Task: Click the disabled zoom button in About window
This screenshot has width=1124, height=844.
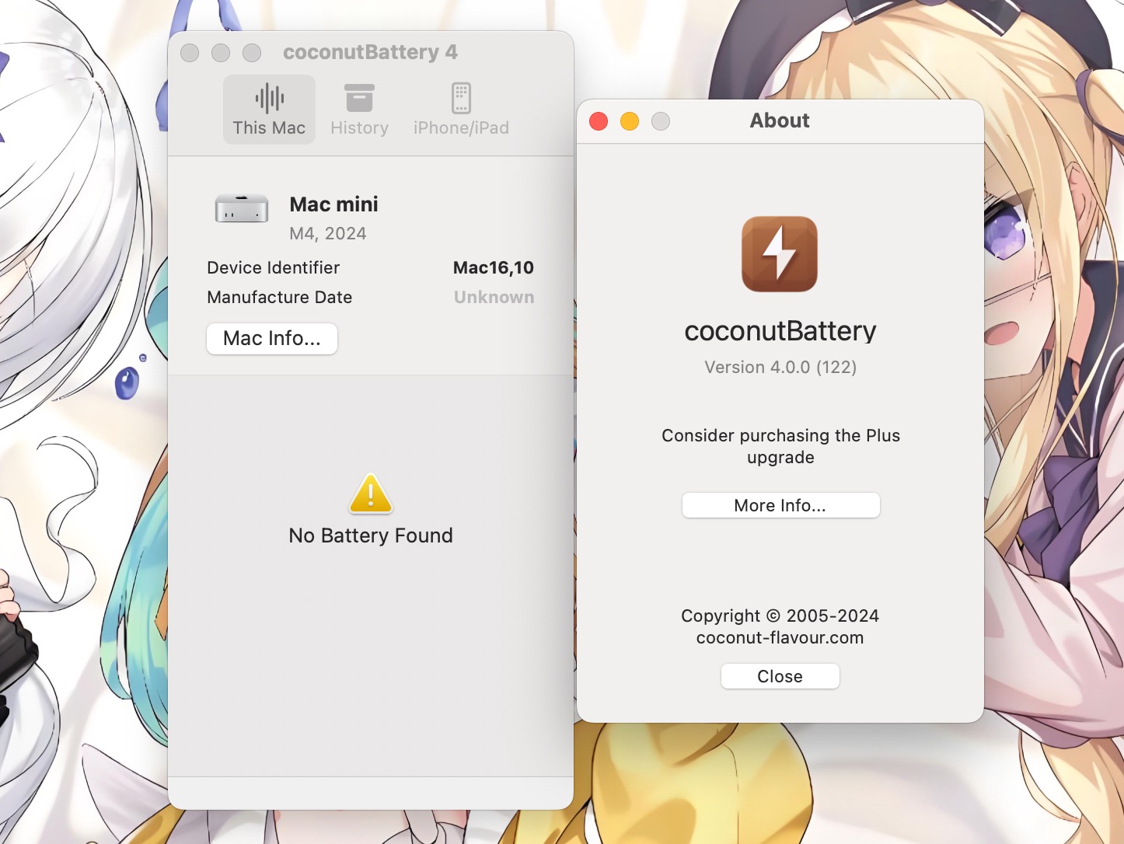Action: (x=661, y=121)
